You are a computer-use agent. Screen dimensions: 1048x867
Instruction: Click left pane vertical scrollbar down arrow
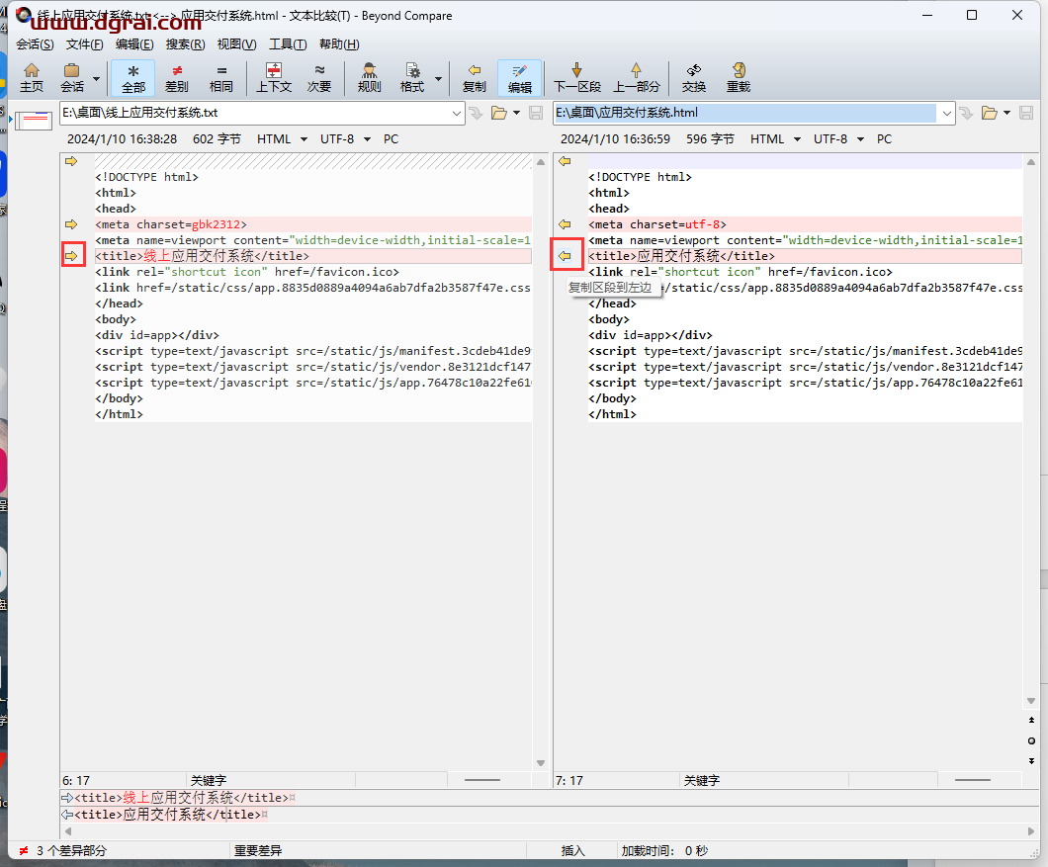click(x=541, y=763)
